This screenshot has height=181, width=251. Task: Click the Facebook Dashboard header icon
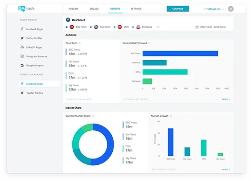coord(68,20)
